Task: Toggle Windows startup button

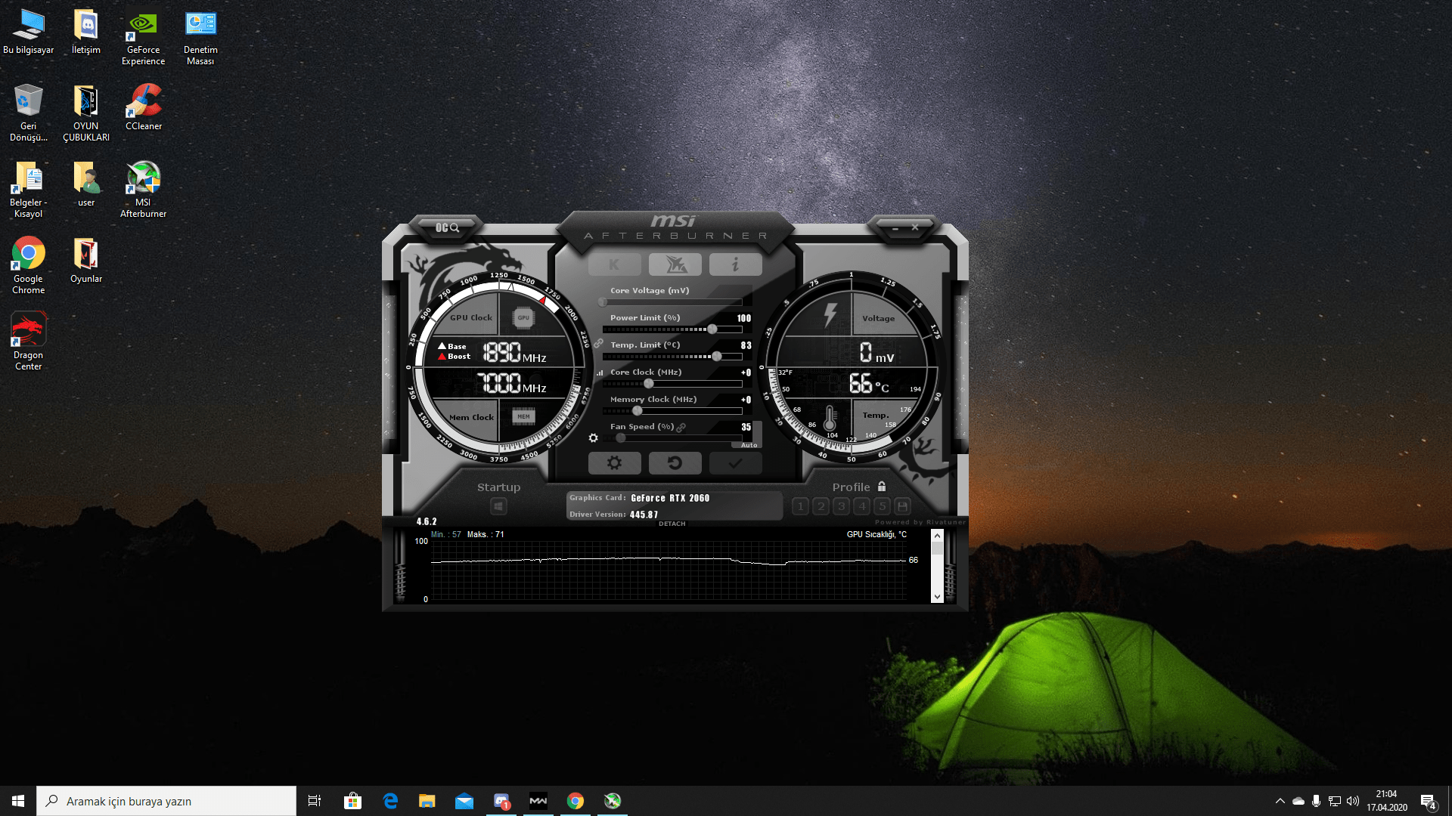Action: pyautogui.click(x=498, y=506)
